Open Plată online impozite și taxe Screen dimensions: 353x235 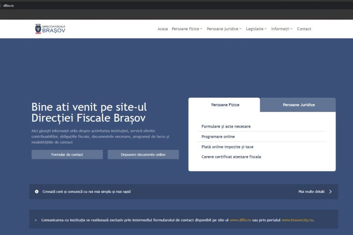click(x=227, y=147)
